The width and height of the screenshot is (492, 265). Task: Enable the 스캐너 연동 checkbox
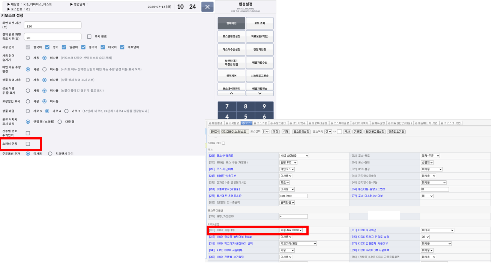28,144
